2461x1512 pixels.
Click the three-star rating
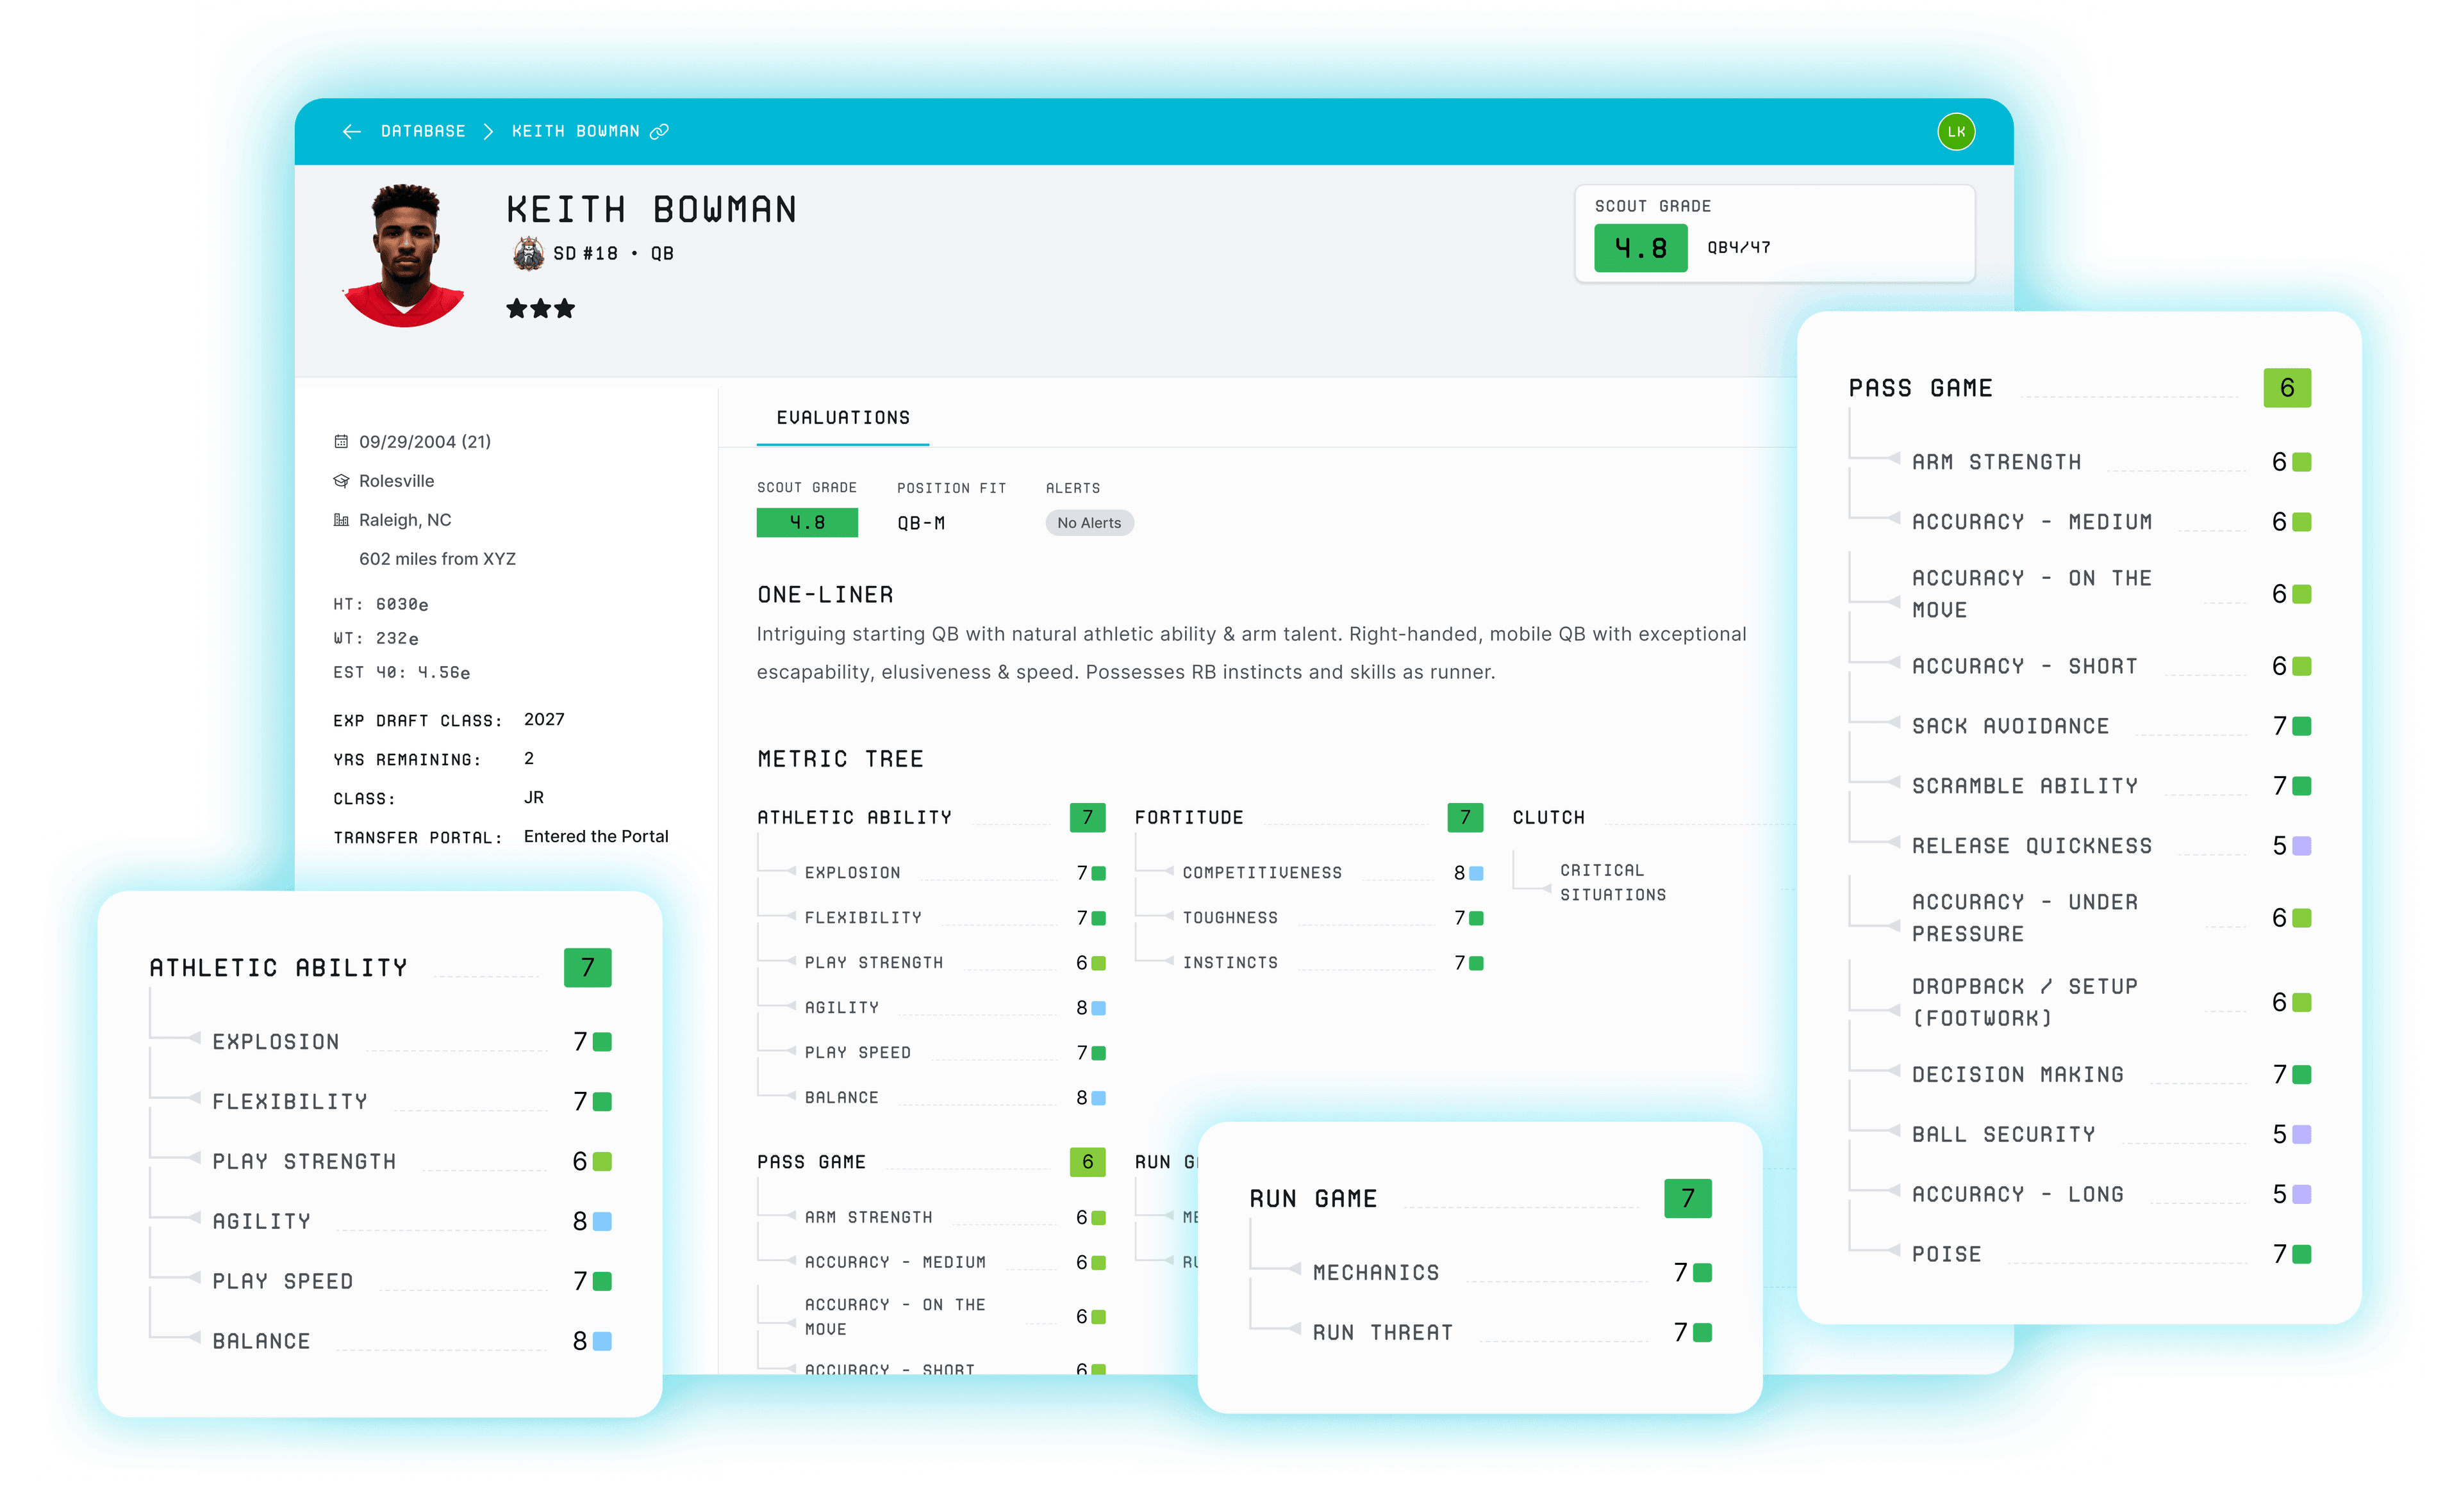540,309
